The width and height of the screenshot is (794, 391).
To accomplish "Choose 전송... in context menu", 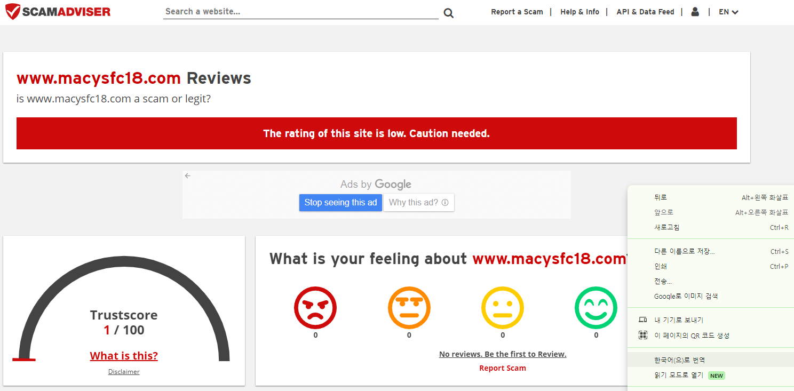I will (x=711, y=281).
